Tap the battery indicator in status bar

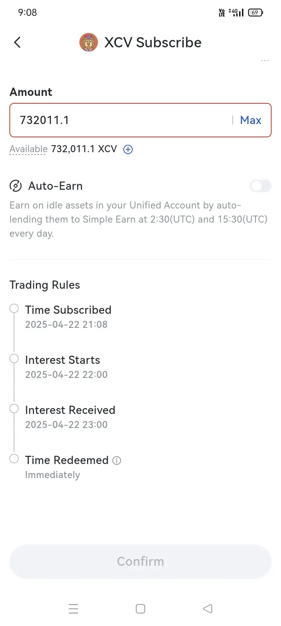(x=256, y=13)
